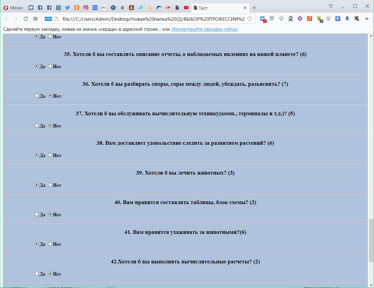Choose Да for question 39 about animals

37,185
